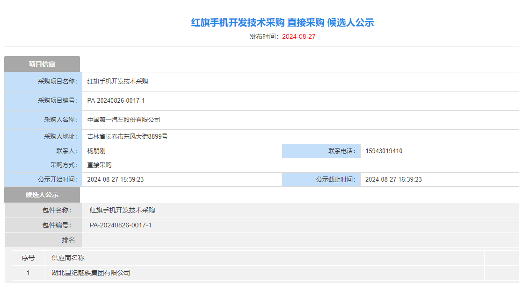
Task: Click the 发布时间 label
Action: pos(264,37)
